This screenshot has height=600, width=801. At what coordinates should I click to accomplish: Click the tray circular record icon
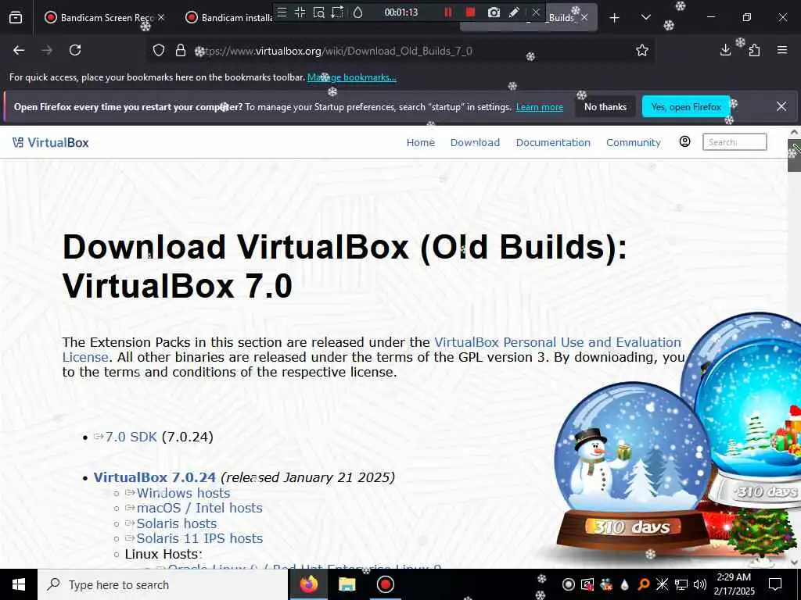568,584
